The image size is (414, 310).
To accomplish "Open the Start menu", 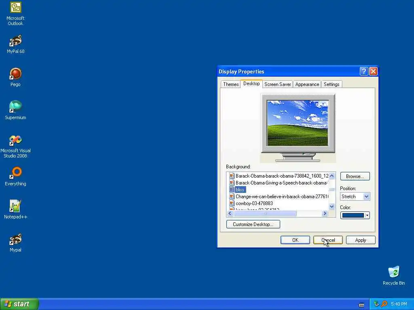I will (x=19, y=304).
